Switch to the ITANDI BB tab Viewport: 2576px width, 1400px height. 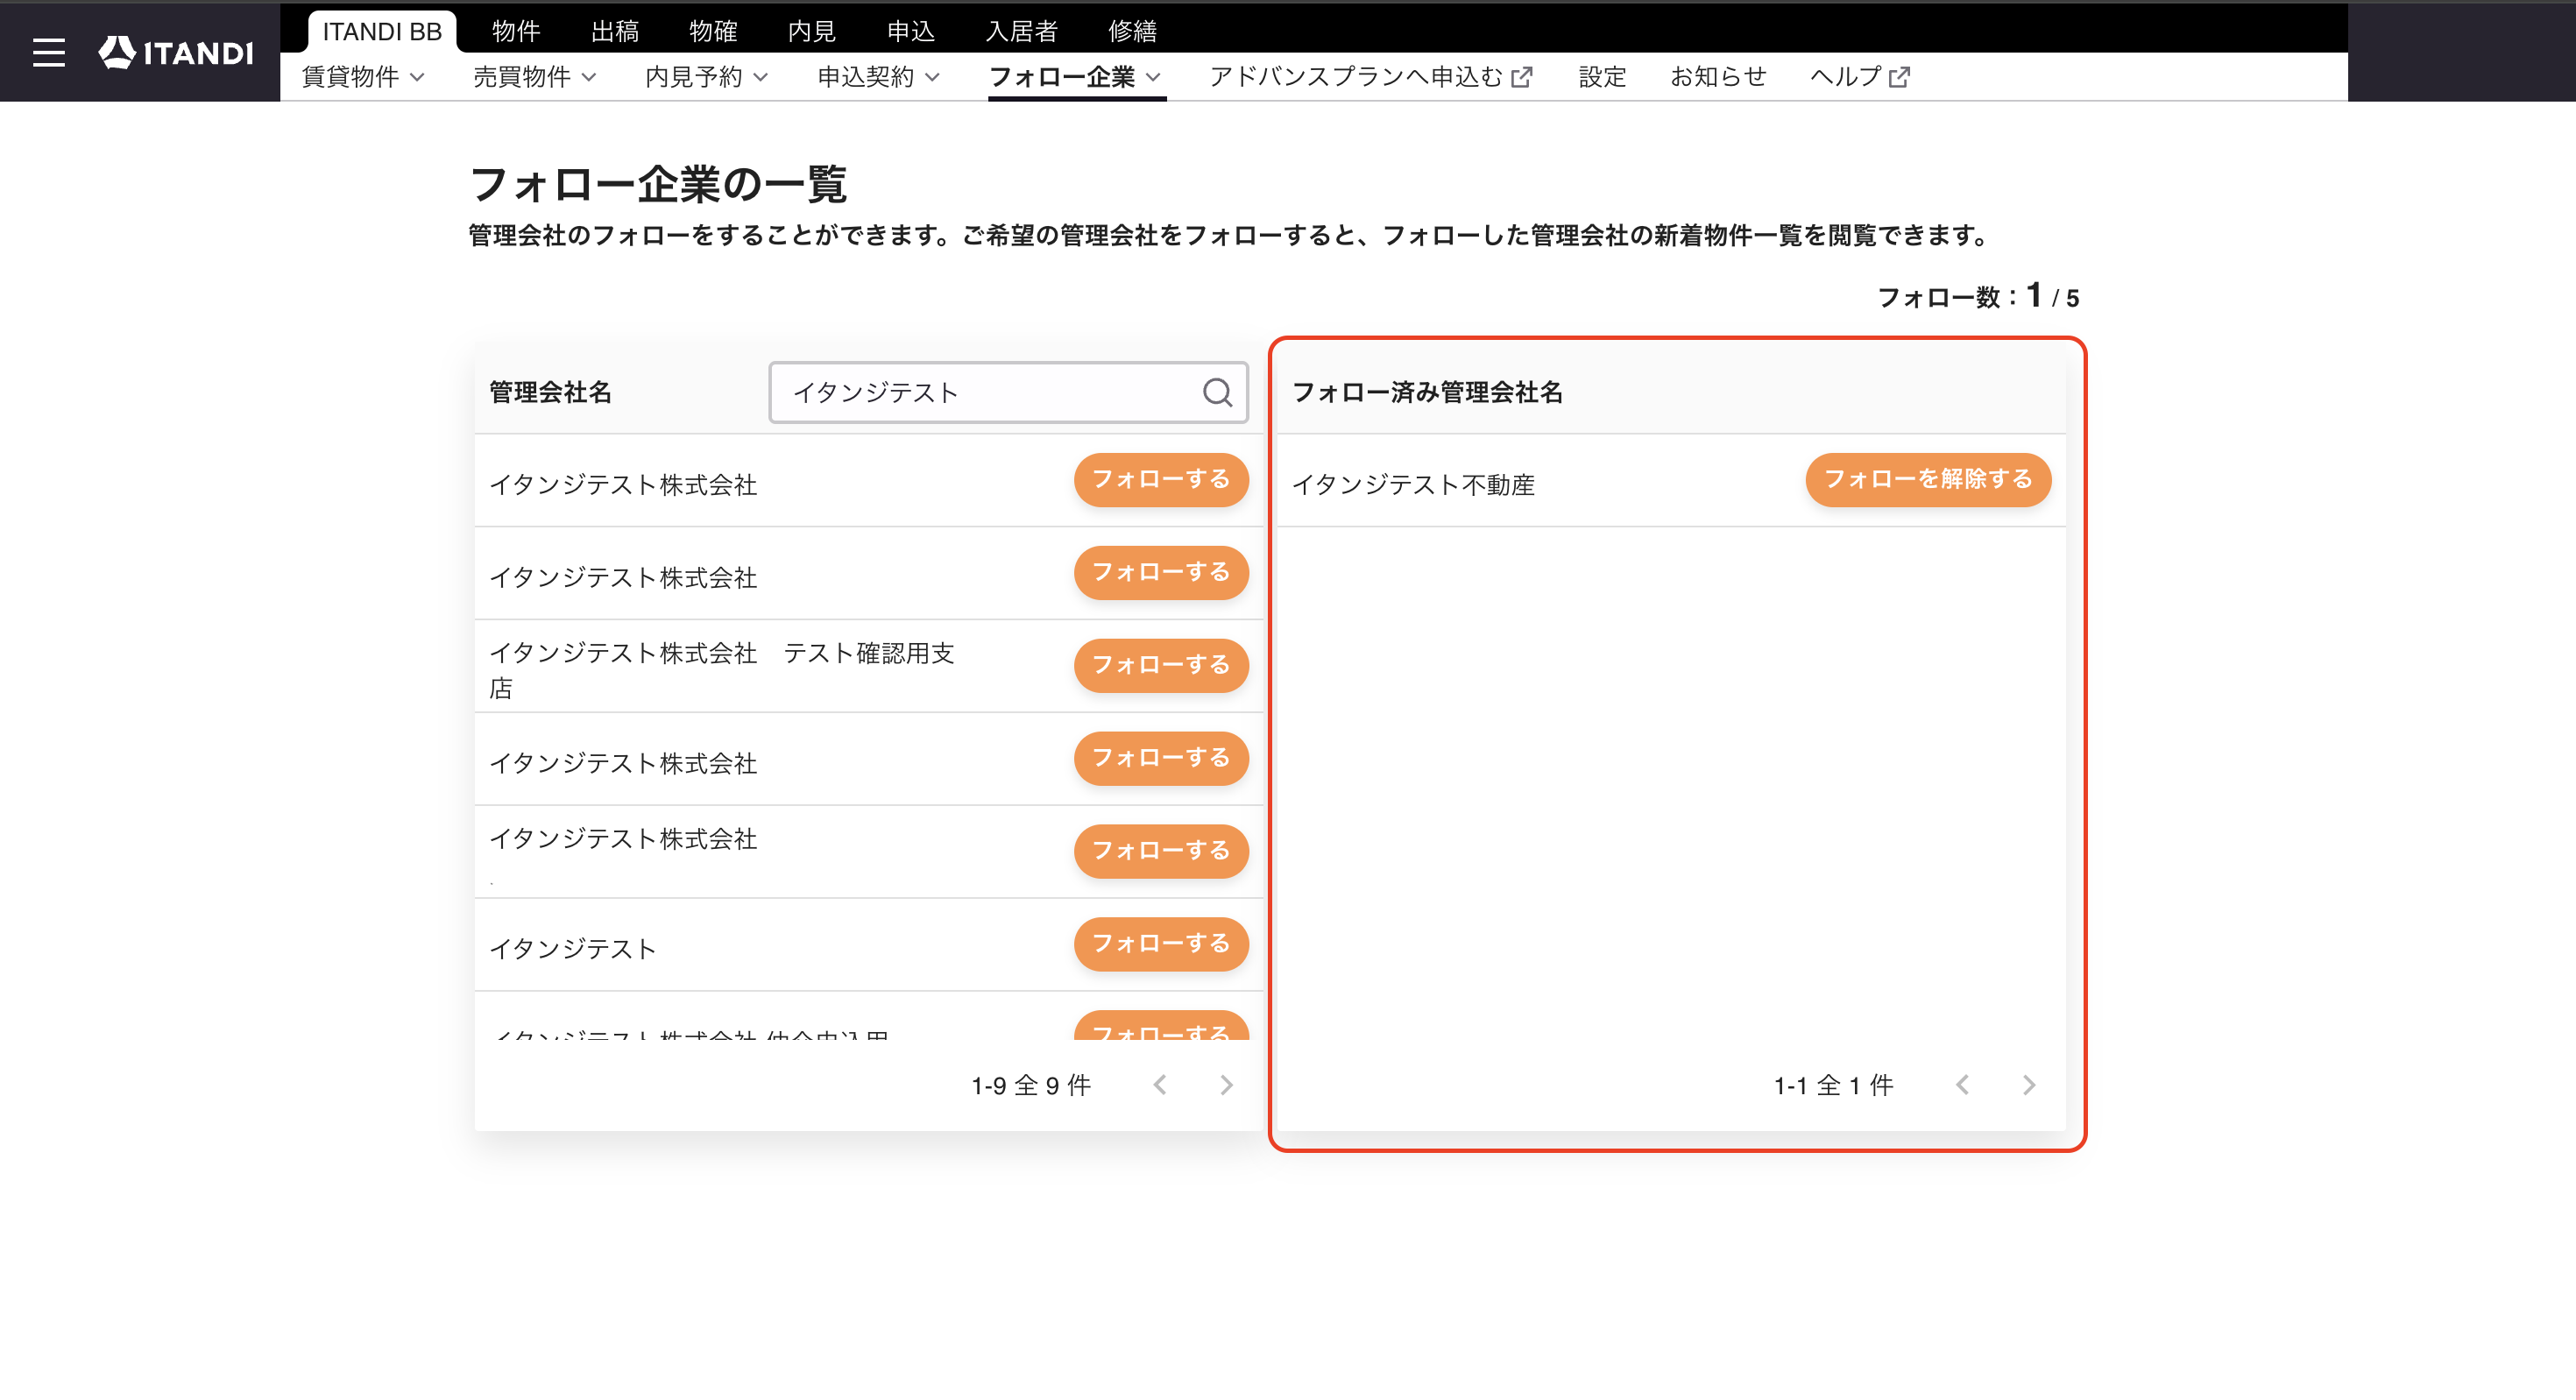pyautogui.click(x=382, y=31)
